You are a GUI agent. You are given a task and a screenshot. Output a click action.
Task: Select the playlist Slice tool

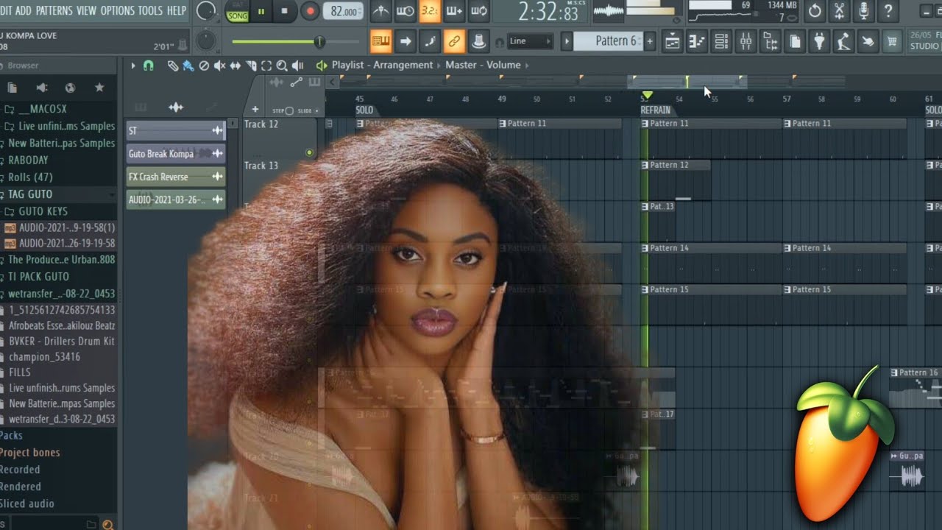tap(251, 66)
